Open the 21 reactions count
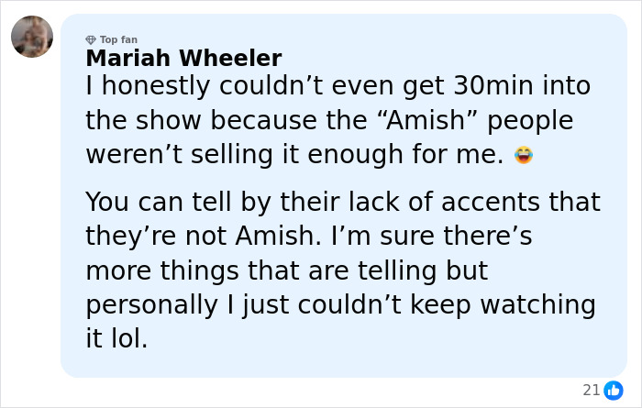 (x=592, y=390)
